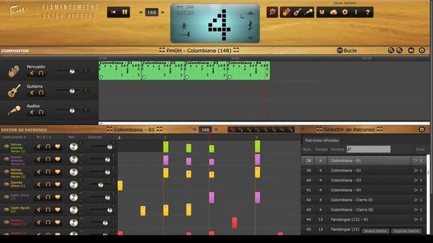Click the Guitarra volume slider knob

(72, 91)
